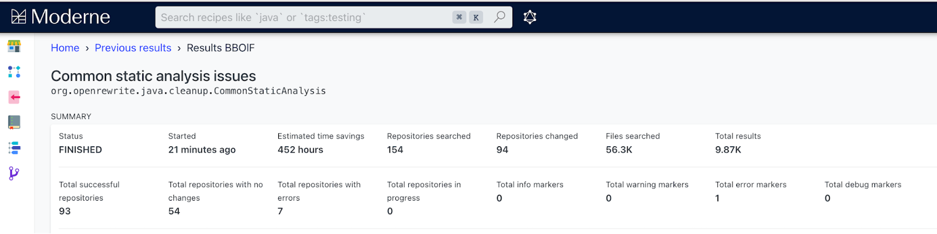Click Total repositories with errors value 7
This screenshot has width=937, height=234.
tap(280, 211)
